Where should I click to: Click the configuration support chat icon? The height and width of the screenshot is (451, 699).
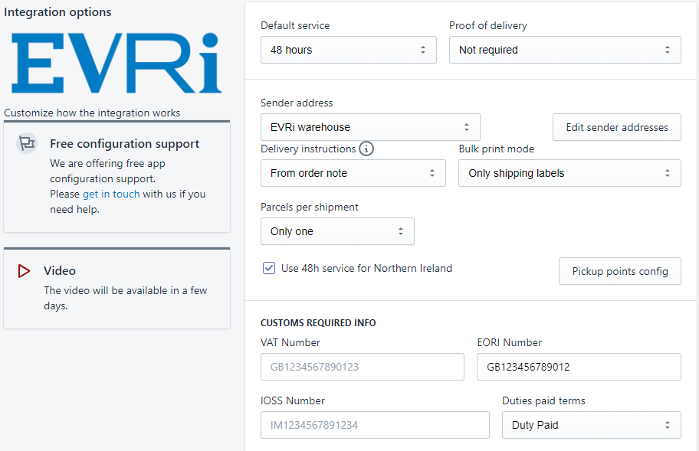pos(27,143)
